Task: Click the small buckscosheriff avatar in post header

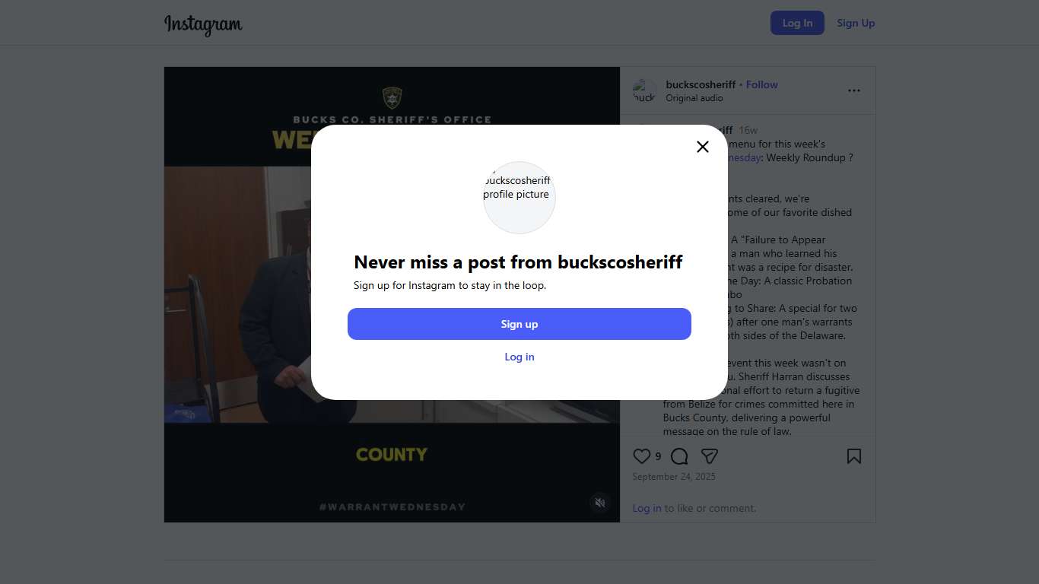Action: tap(644, 90)
